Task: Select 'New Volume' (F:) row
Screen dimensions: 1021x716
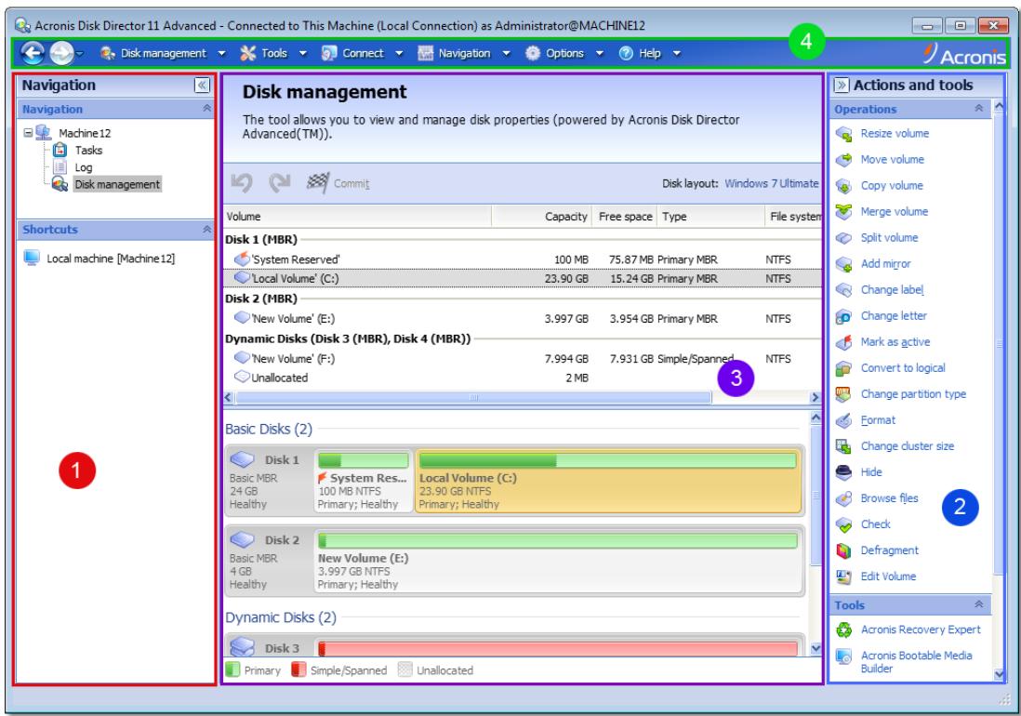Action: [x=523, y=359]
